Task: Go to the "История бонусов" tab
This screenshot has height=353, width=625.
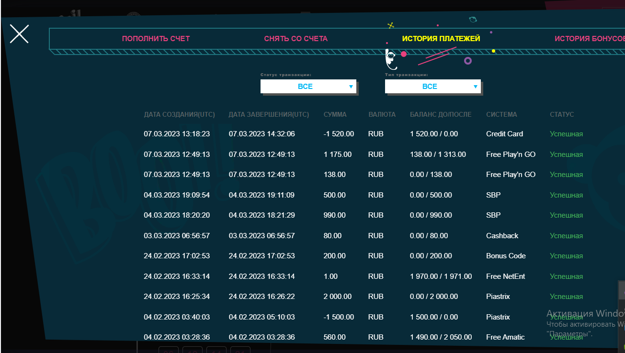Action: [x=589, y=39]
